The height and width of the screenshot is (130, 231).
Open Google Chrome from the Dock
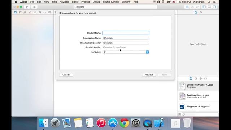(124, 123)
